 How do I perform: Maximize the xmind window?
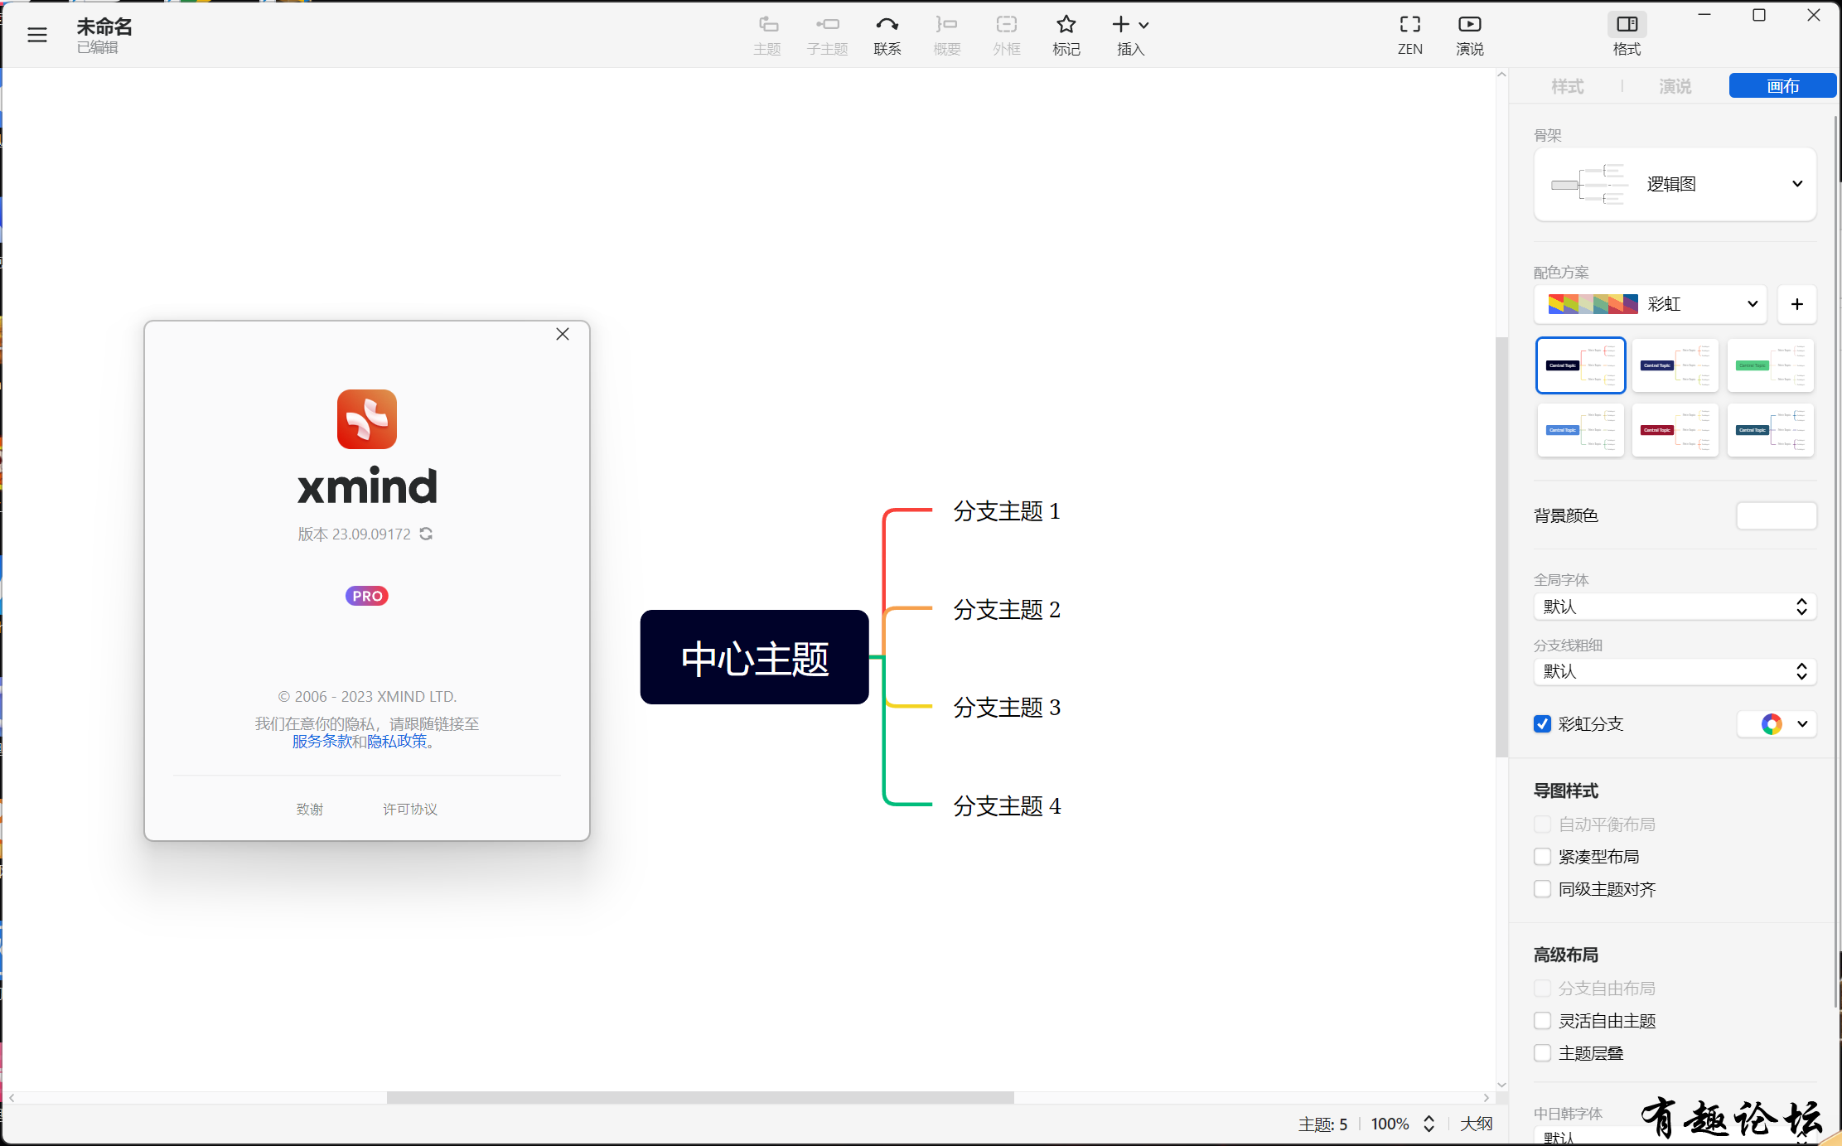1759,15
